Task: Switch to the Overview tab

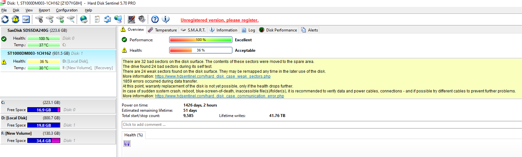Action: pos(132,29)
